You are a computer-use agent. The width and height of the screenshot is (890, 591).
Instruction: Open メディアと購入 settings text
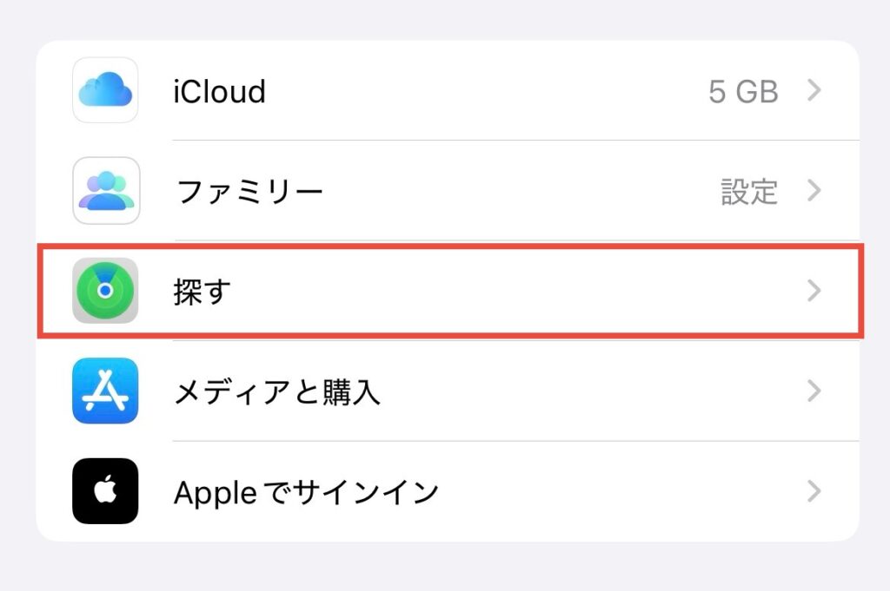point(277,392)
